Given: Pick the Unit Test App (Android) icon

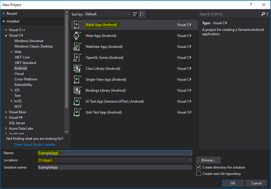Looking at the screenshot, I should tap(77, 112).
